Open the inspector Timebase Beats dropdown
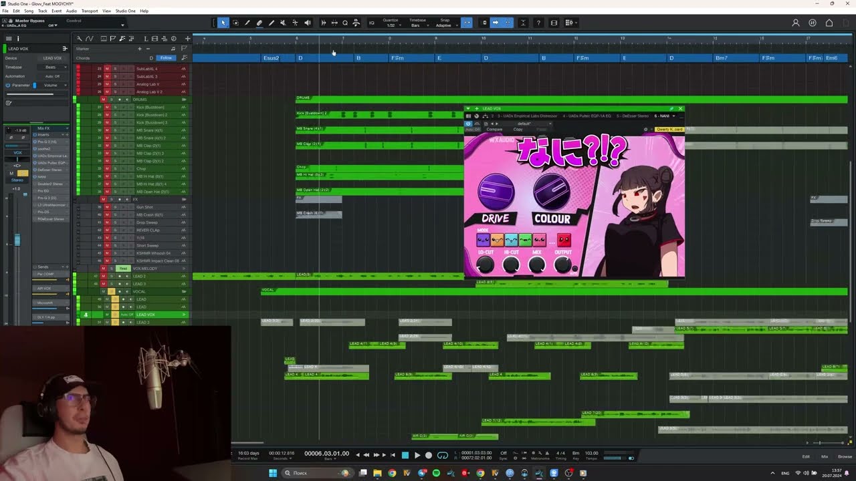This screenshot has height=481, width=856. point(51,67)
